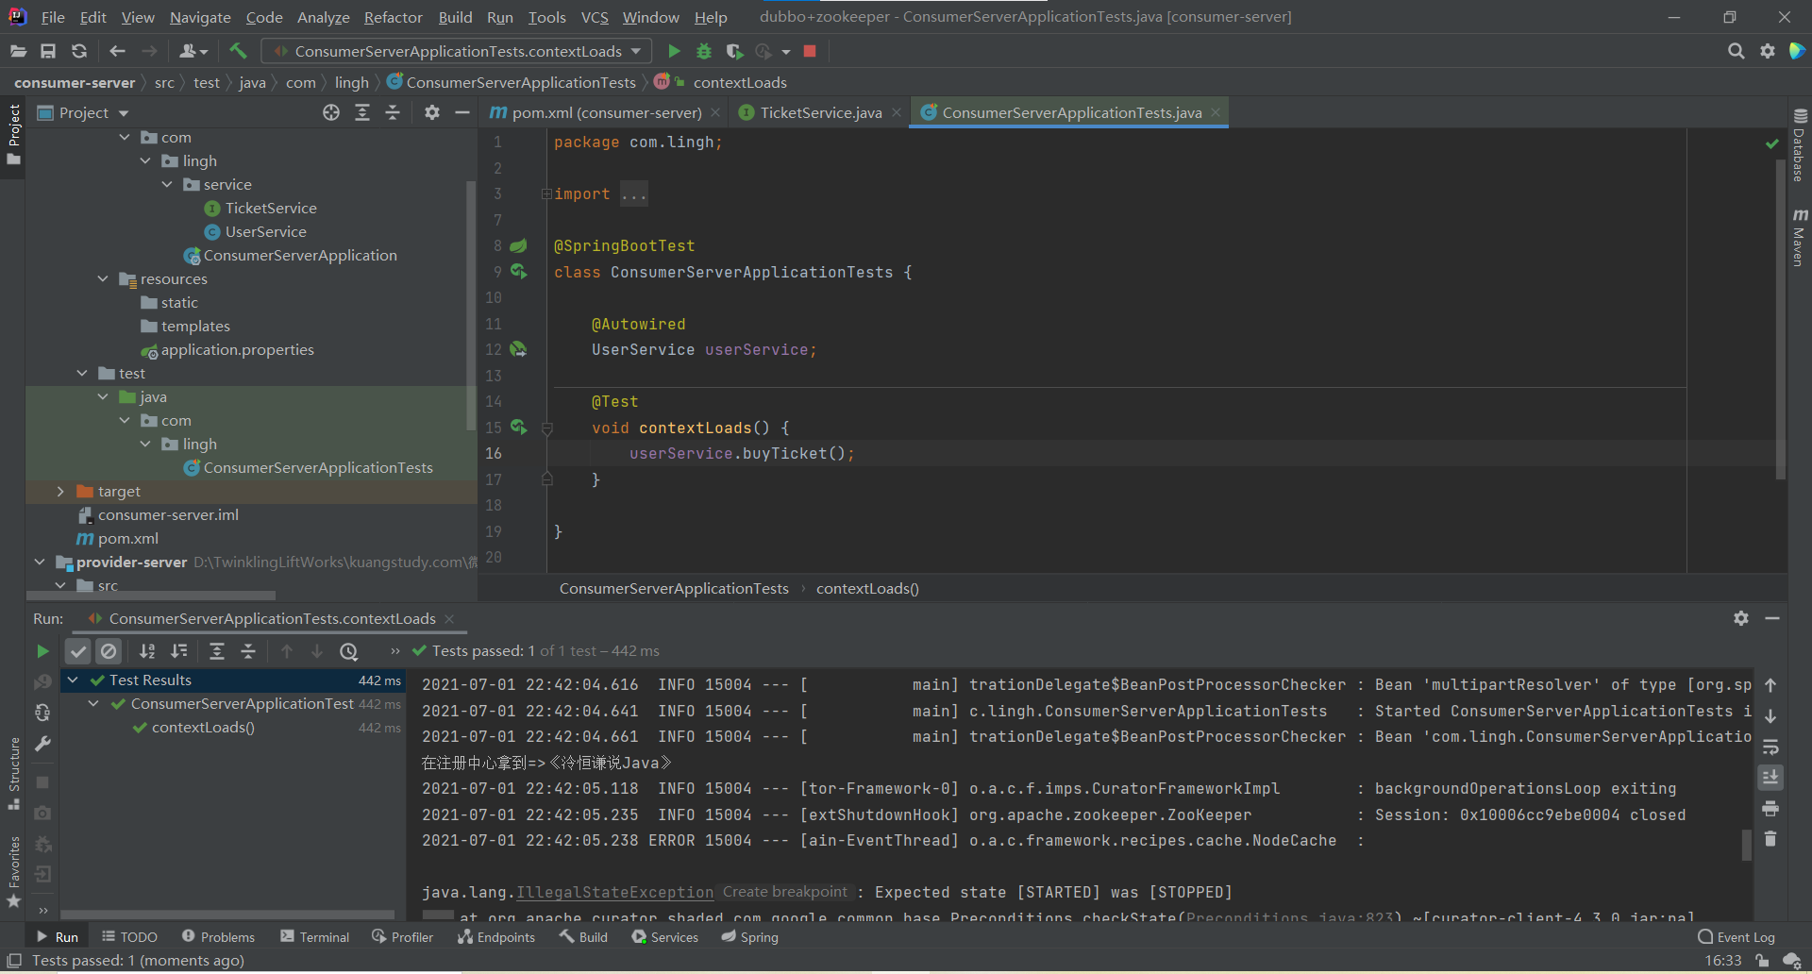Screen dimensions: 1812x974
Task: Open the Navigate menu
Action: pos(200,17)
